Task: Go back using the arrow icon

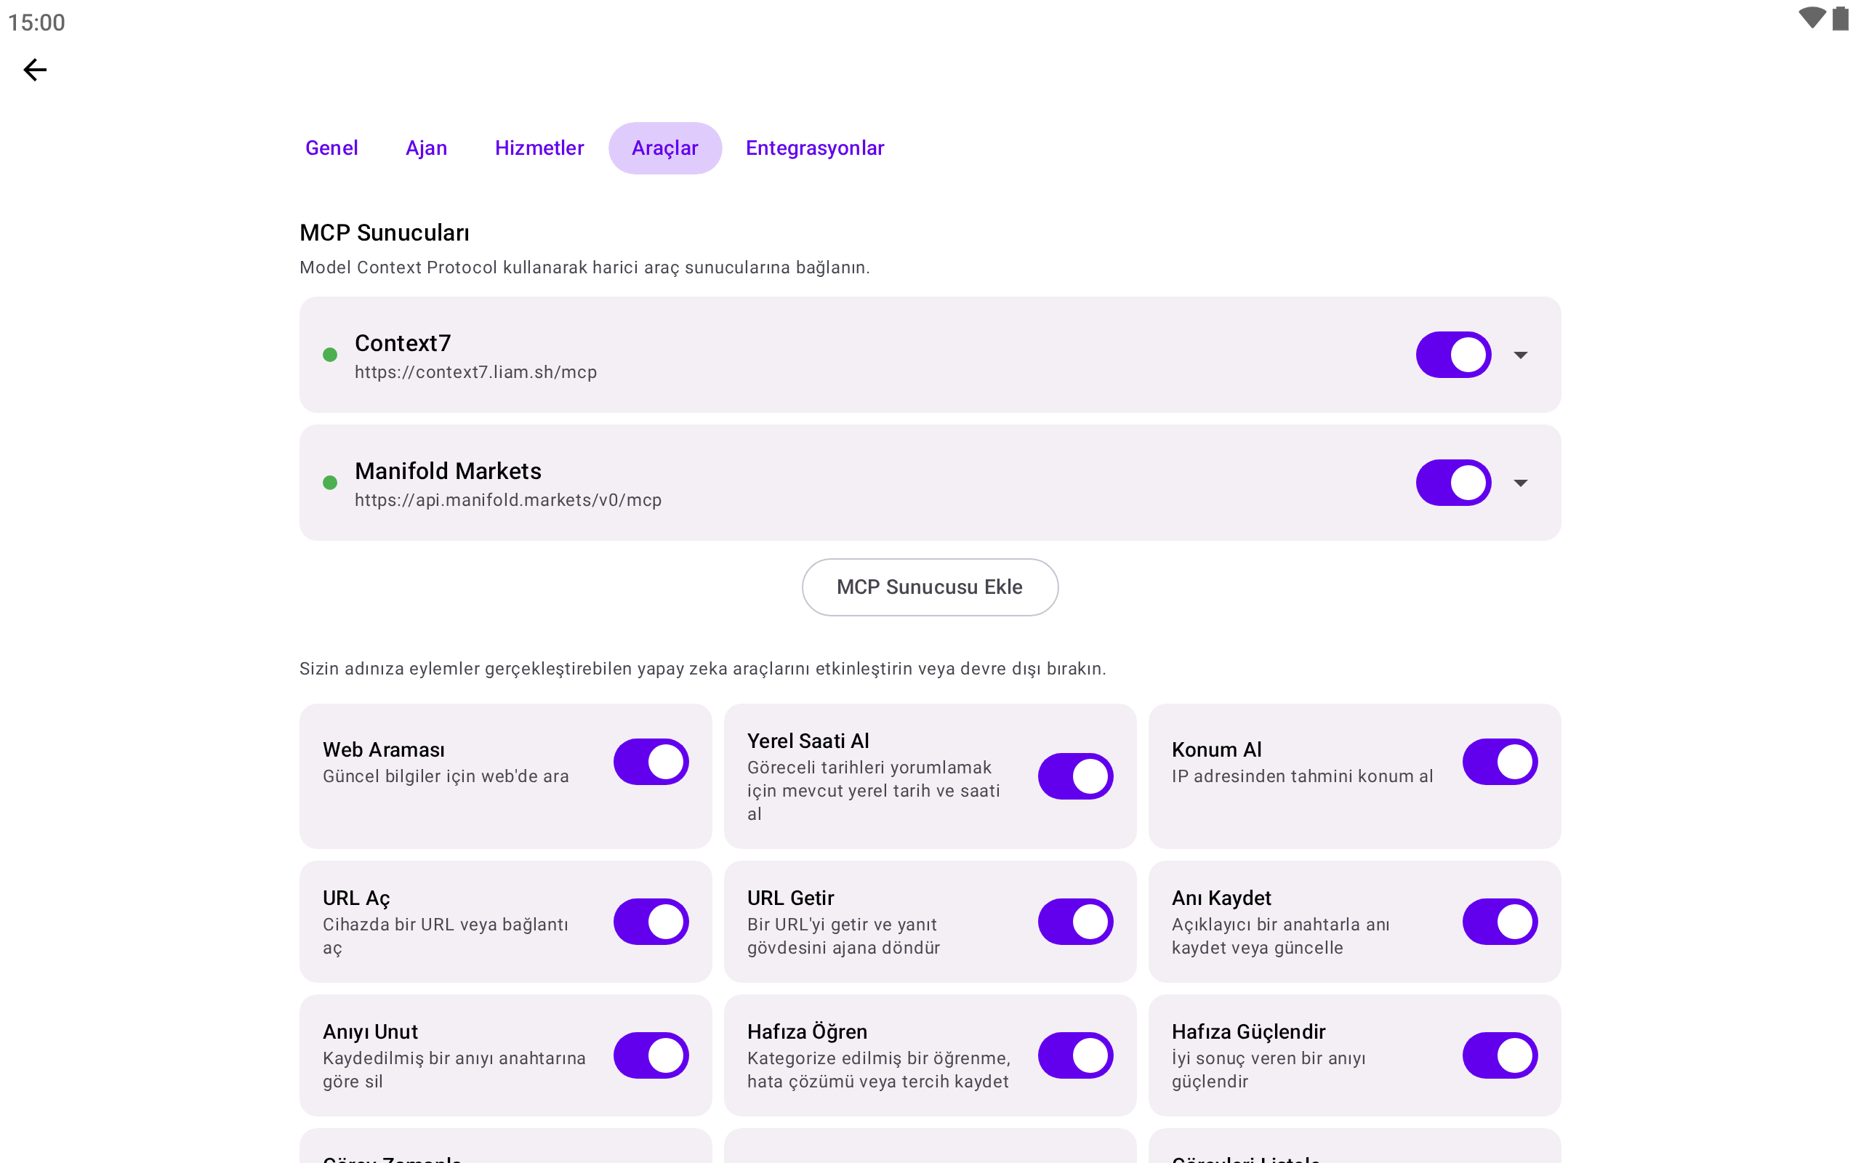Action: coord(35,70)
